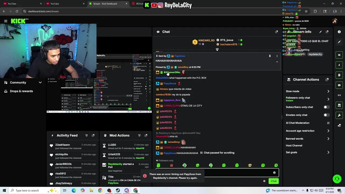The image size is (345, 194).
Task: Toggle edit layout pencil in right sidebar
Action: [339, 42]
